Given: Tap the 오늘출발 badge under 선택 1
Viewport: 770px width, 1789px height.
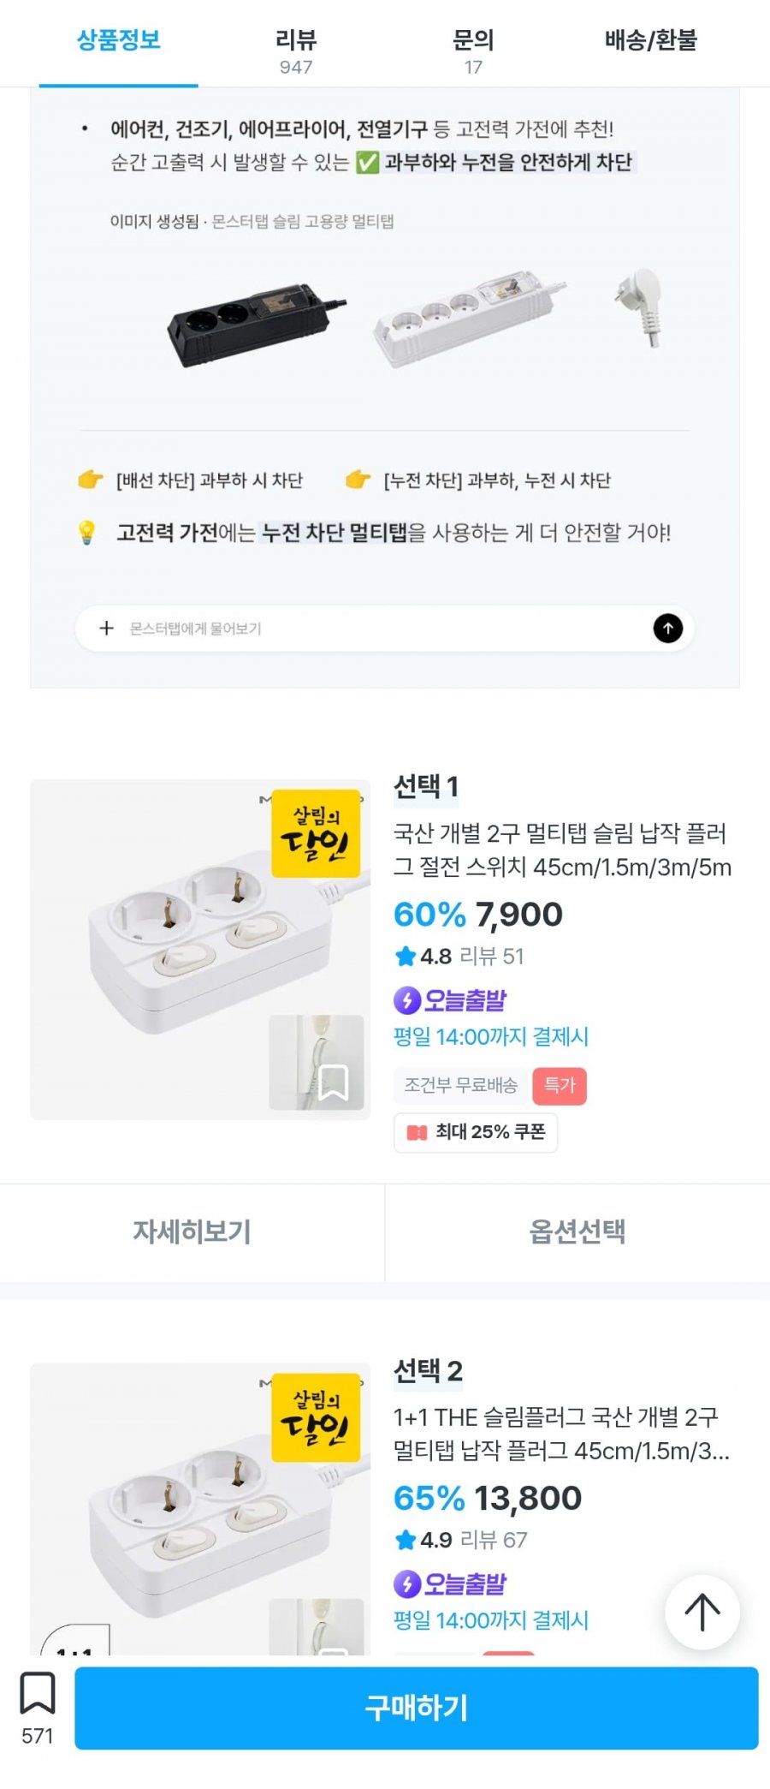Looking at the screenshot, I should (450, 999).
